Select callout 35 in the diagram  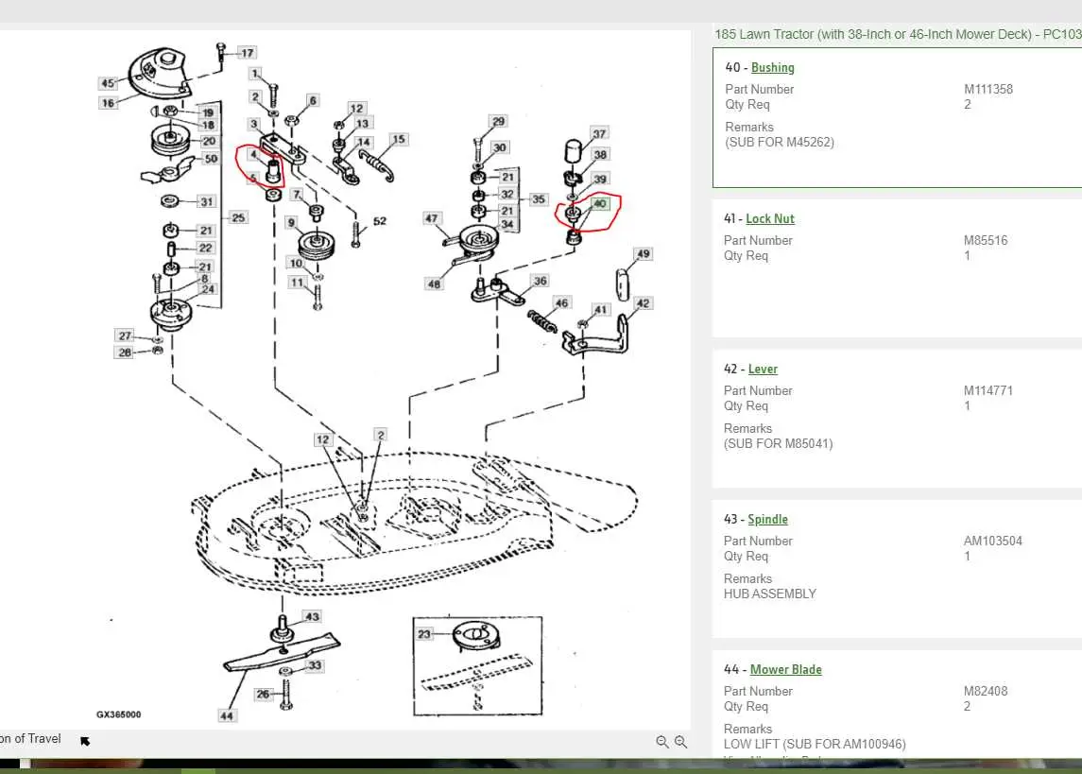[539, 199]
